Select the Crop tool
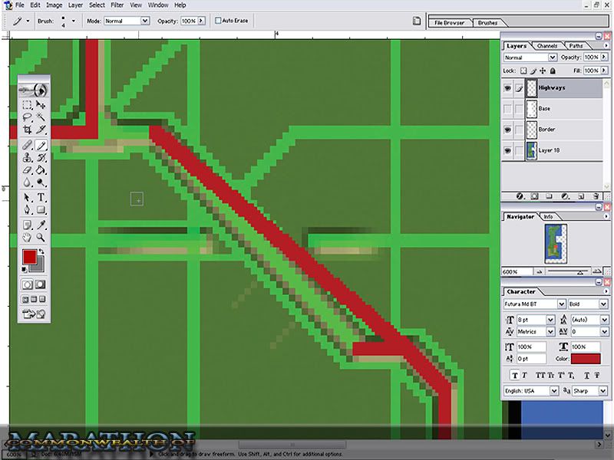The height and width of the screenshot is (460, 614). coord(28,130)
